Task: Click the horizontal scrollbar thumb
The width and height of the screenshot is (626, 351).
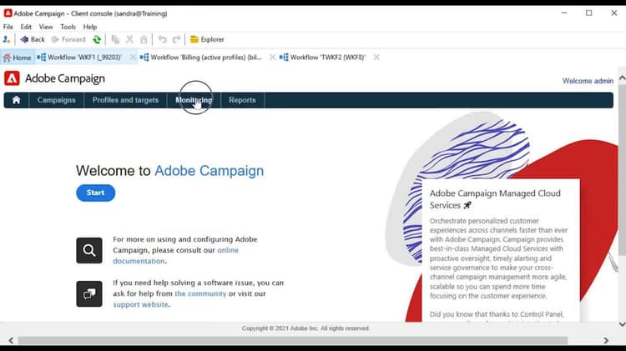Action: tap(293, 340)
